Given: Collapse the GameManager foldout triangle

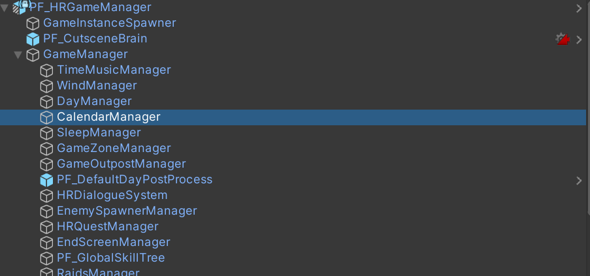Looking at the screenshot, I should point(18,55).
